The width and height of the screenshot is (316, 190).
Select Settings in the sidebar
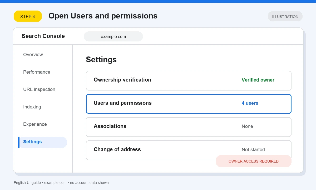click(43, 142)
